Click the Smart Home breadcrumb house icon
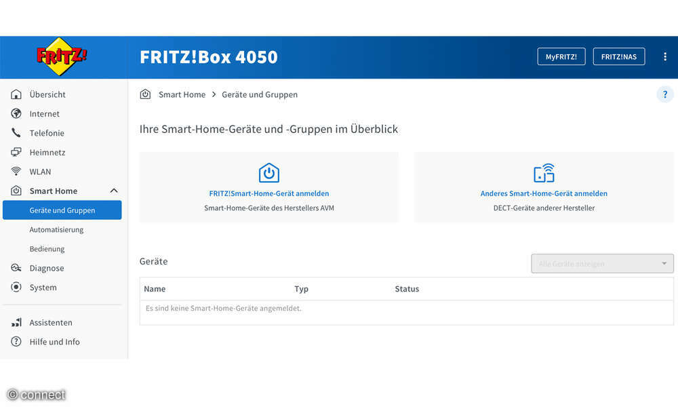 (x=145, y=94)
